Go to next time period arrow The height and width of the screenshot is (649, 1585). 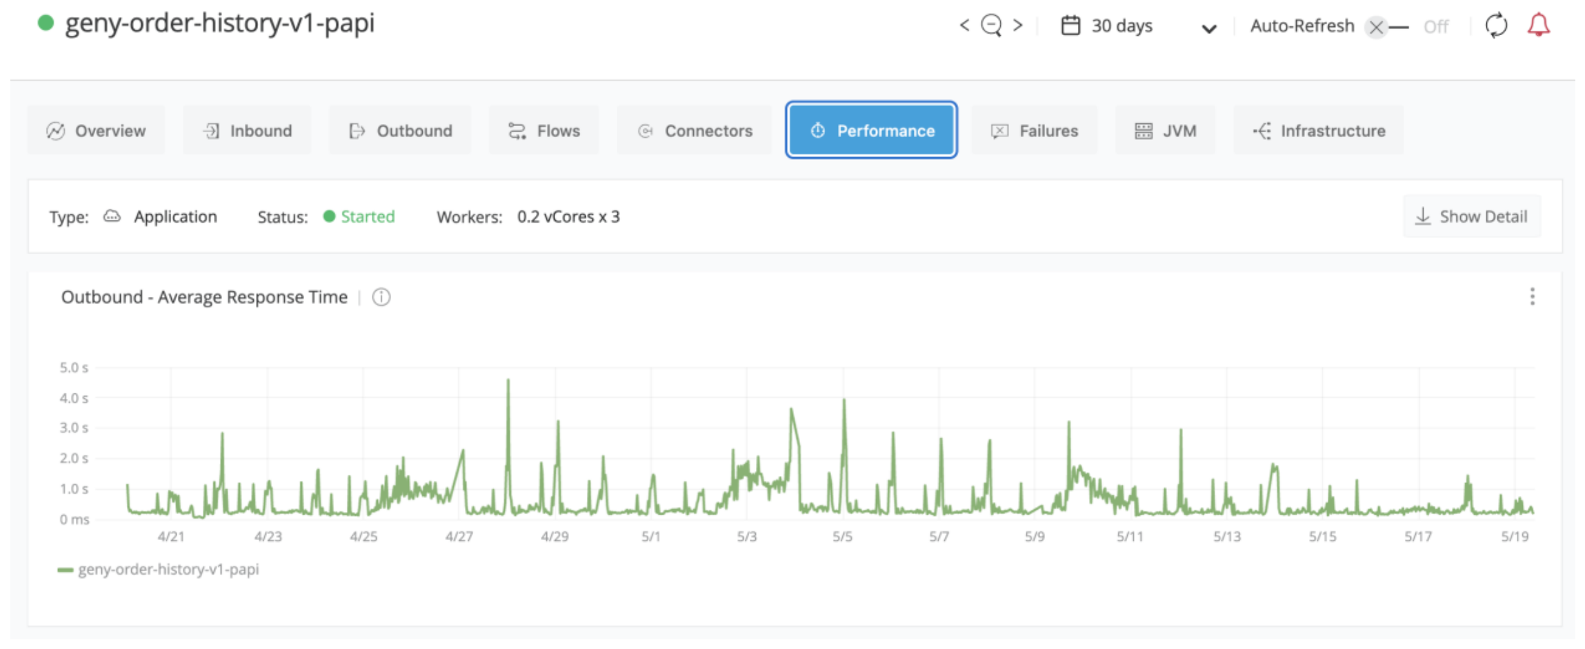pyautogui.click(x=1017, y=25)
